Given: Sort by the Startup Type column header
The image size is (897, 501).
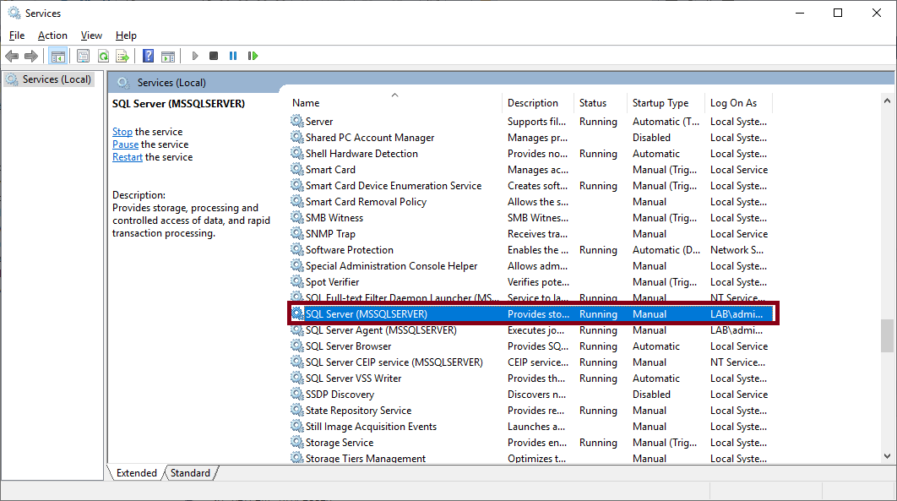Looking at the screenshot, I should click(x=666, y=103).
